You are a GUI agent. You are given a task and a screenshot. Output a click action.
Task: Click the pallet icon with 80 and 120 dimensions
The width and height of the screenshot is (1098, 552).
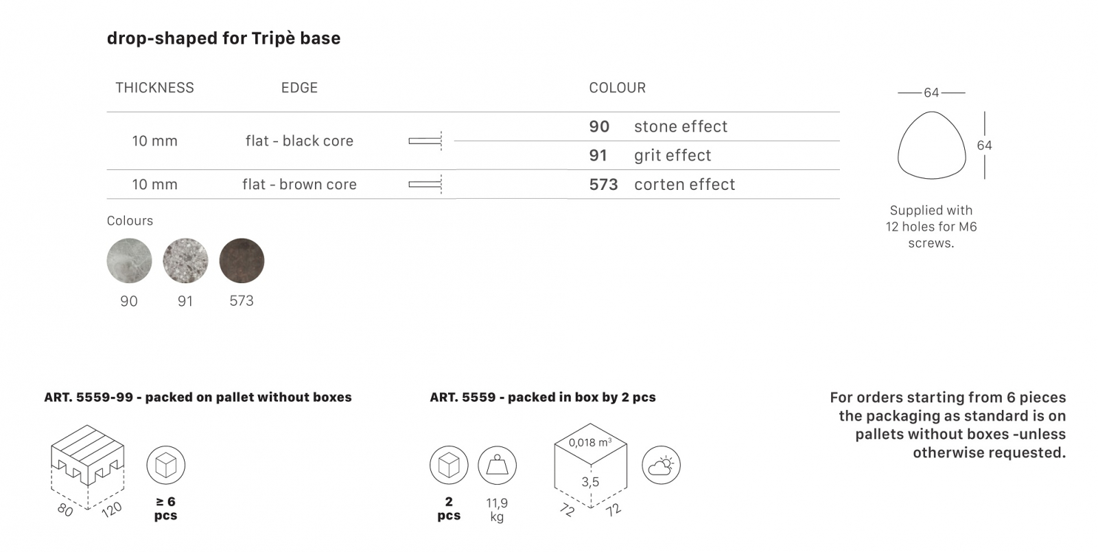click(88, 471)
